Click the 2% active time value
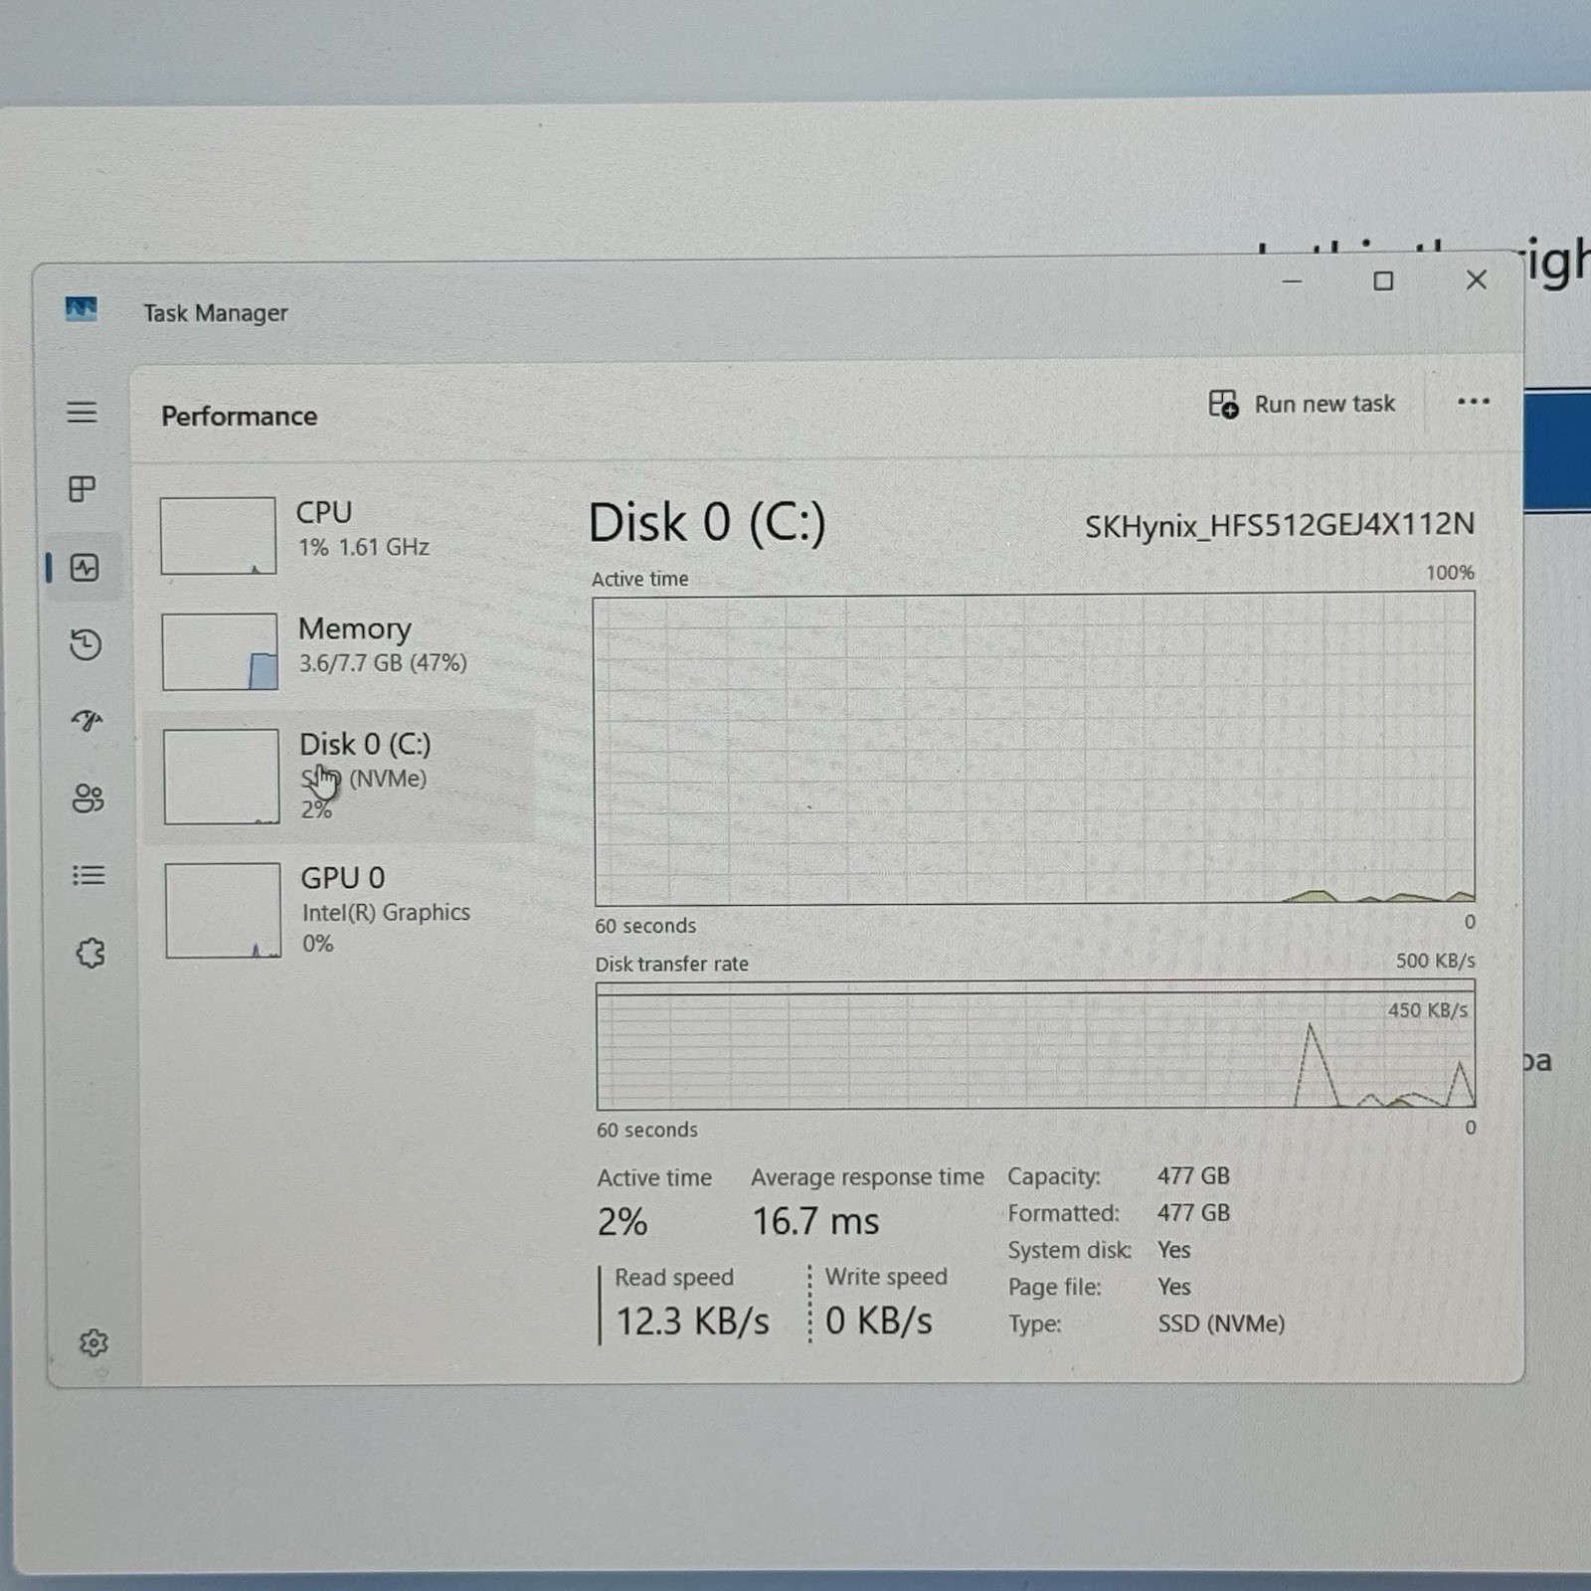The image size is (1591, 1591). pos(622,1221)
